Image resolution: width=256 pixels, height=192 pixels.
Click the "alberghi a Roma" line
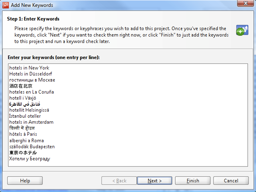coord(27,141)
